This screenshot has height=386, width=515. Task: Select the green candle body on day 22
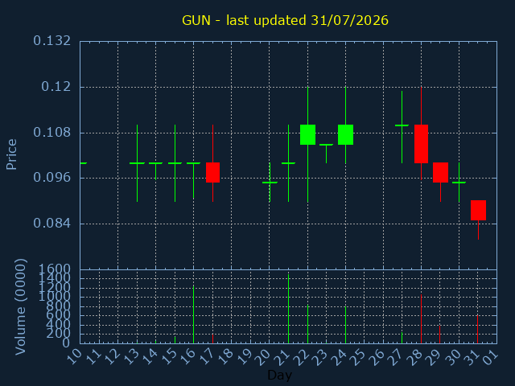(x=307, y=134)
